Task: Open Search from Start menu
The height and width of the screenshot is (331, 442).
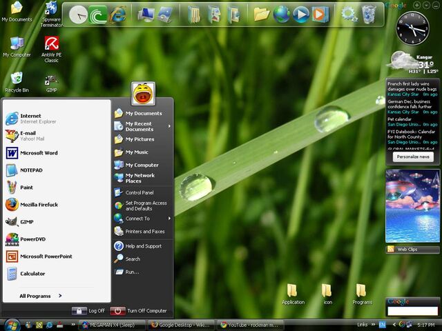Action: pos(143,259)
